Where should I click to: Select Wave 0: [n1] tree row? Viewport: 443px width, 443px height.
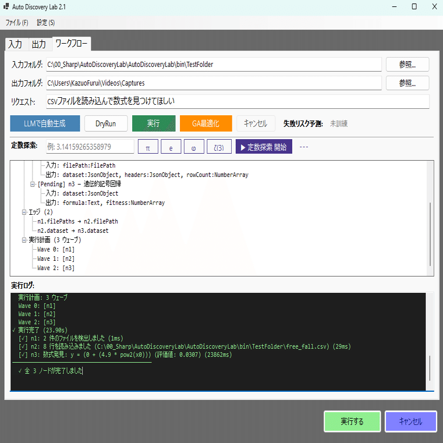[56, 250]
